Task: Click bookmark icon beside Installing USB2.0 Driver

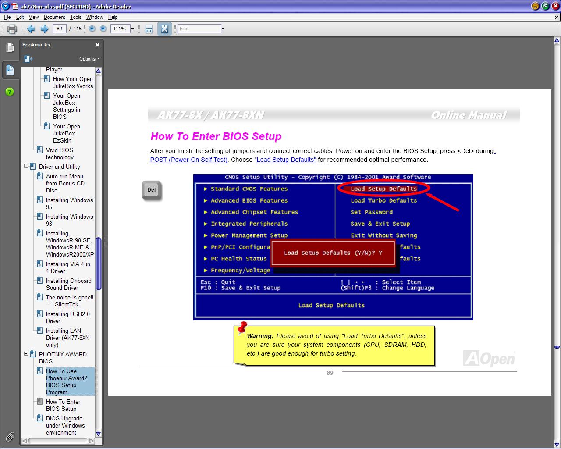Action: click(x=40, y=314)
